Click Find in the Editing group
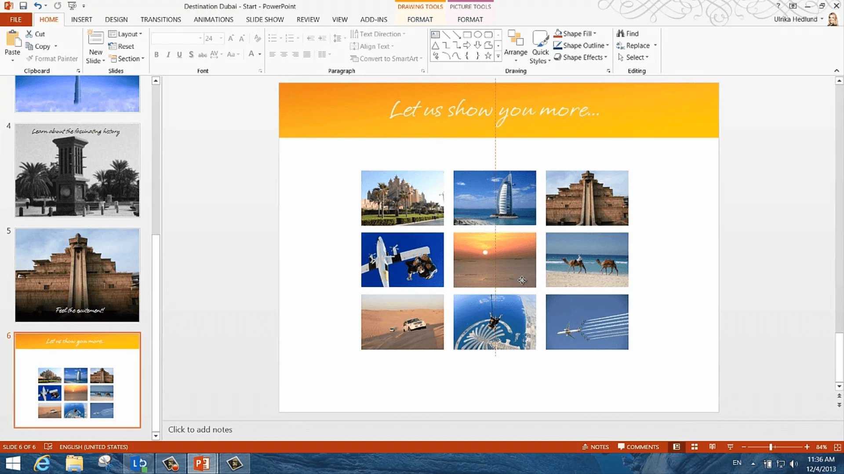This screenshot has height=474, width=844. pyautogui.click(x=628, y=33)
